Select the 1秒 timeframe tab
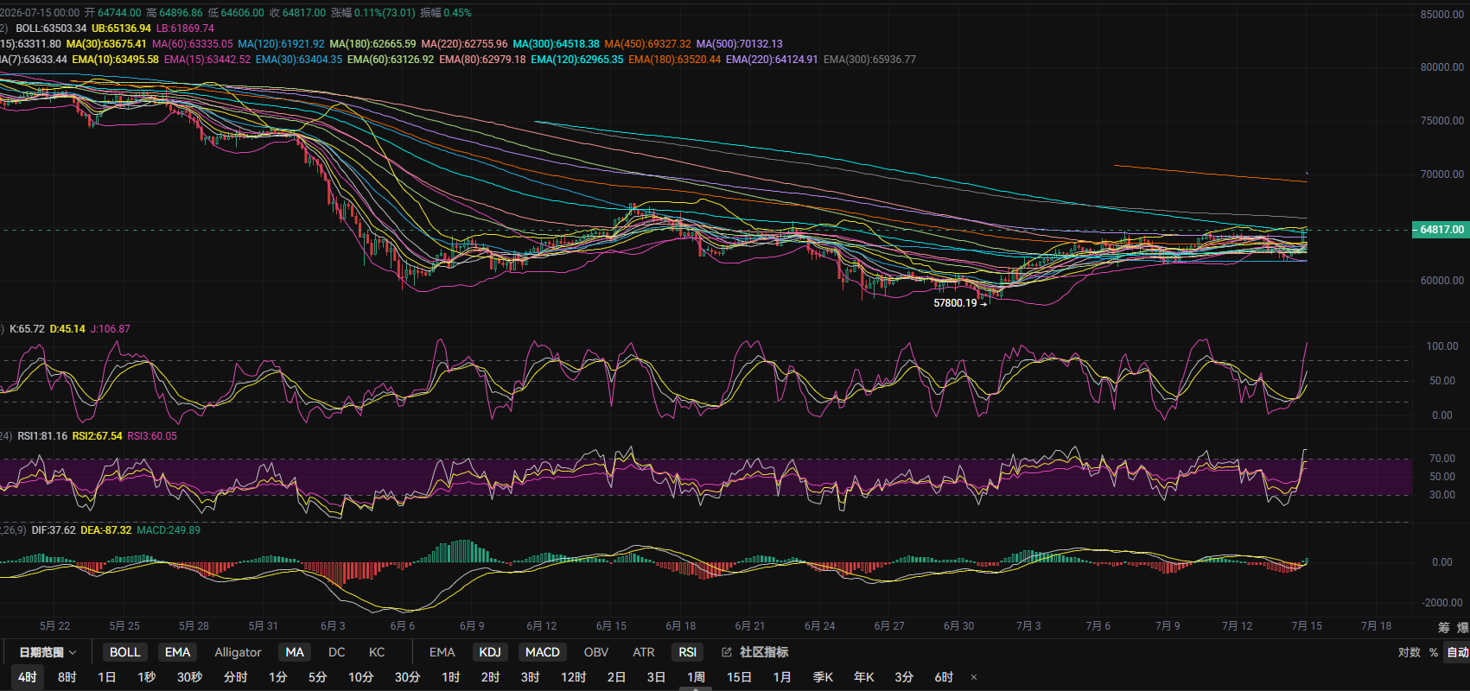 147,677
